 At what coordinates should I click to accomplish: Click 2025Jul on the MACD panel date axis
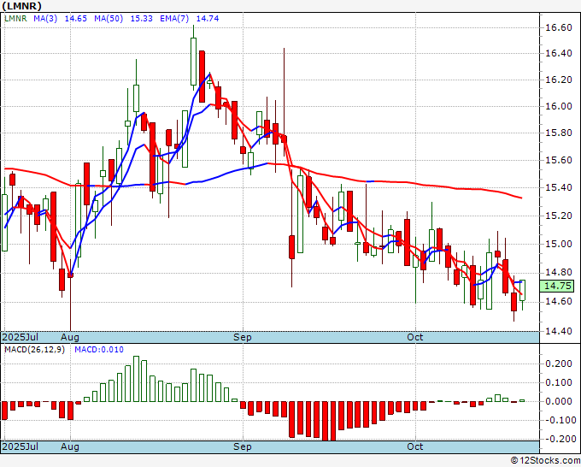tap(21, 446)
